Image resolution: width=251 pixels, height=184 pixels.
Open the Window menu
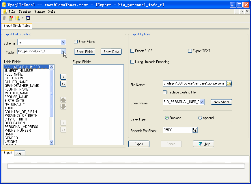[40, 12]
